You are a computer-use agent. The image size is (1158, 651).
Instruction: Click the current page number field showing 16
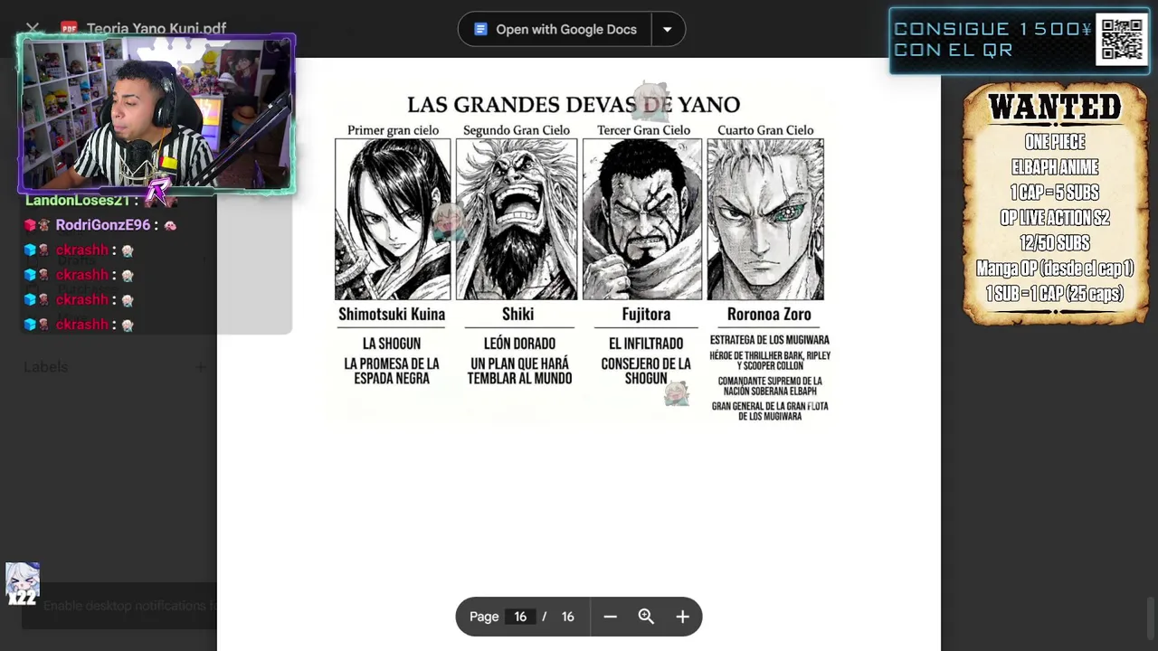tap(520, 617)
